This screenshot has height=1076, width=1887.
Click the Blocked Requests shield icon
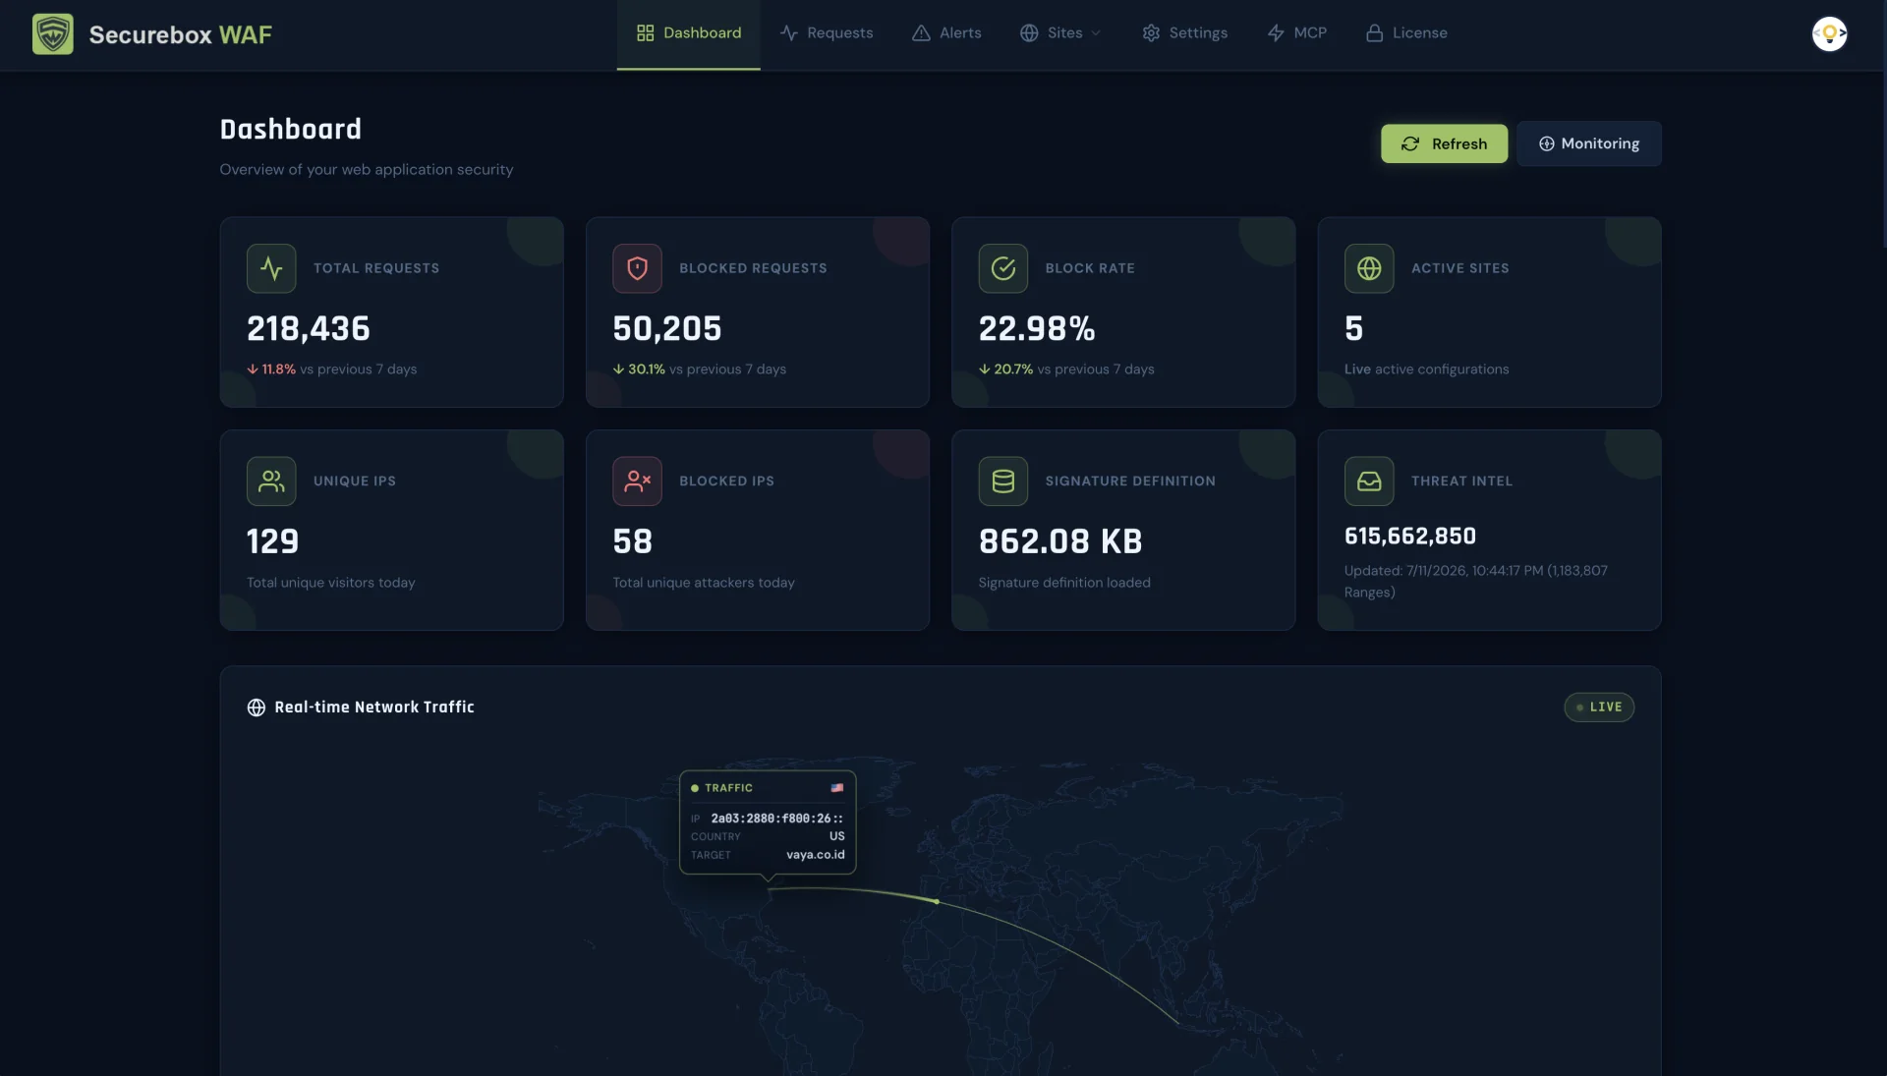point(637,268)
